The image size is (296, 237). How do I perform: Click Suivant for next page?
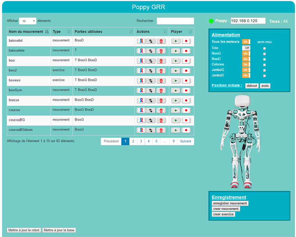[x=186, y=141]
